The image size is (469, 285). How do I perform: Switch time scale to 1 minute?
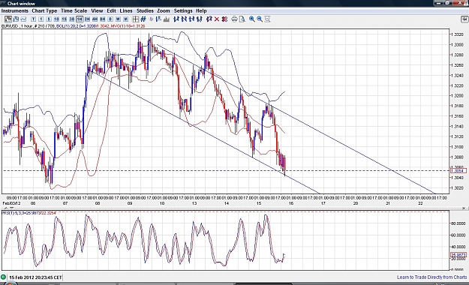click(x=41, y=19)
